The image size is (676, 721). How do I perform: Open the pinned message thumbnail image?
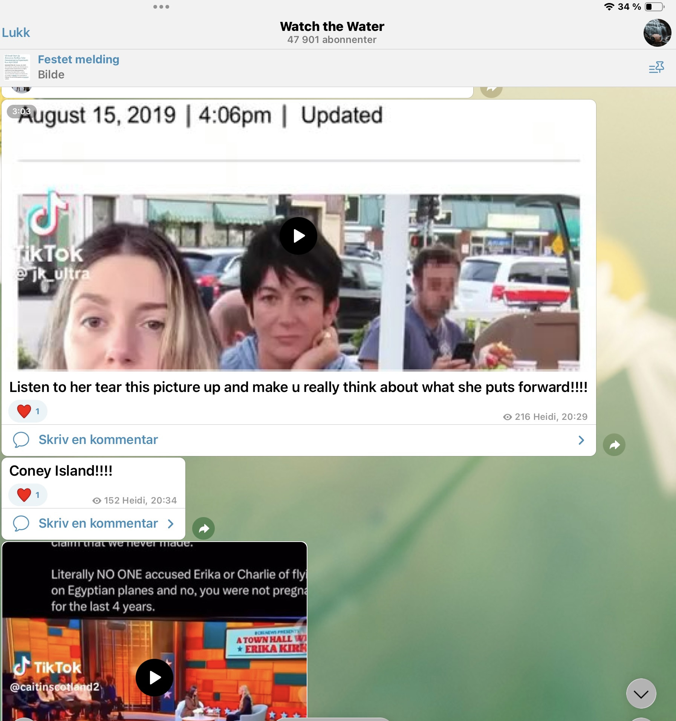click(x=17, y=67)
